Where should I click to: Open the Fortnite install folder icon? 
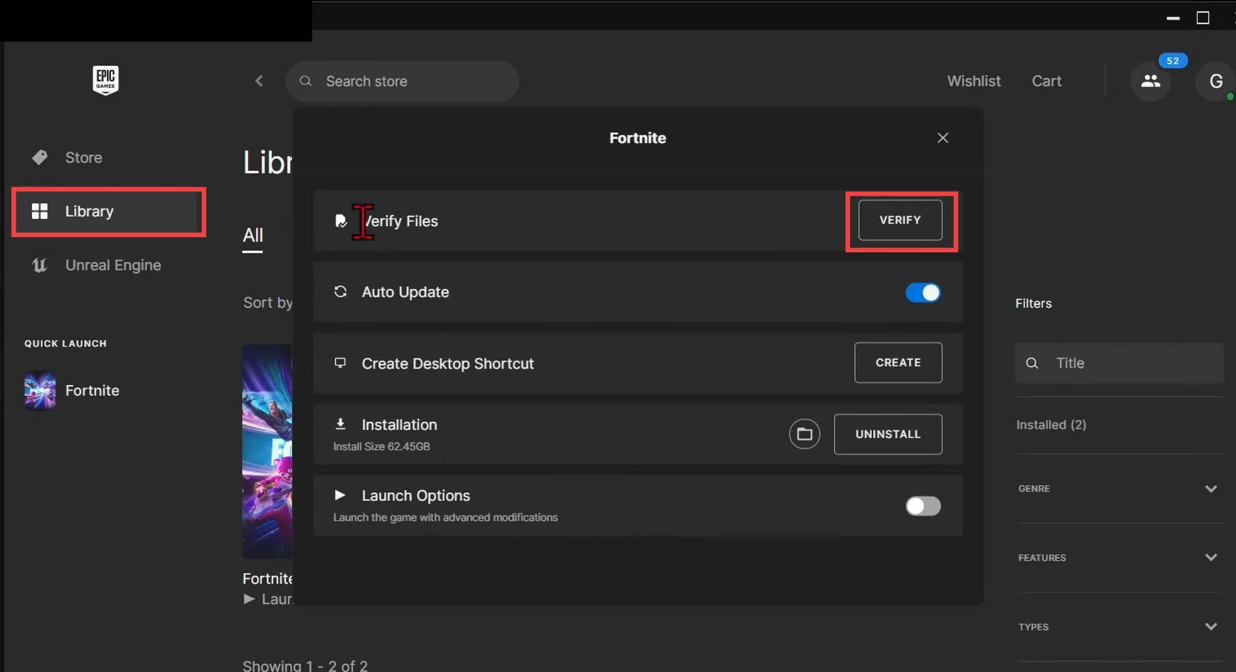pyautogui.click(x=805, y=434)
